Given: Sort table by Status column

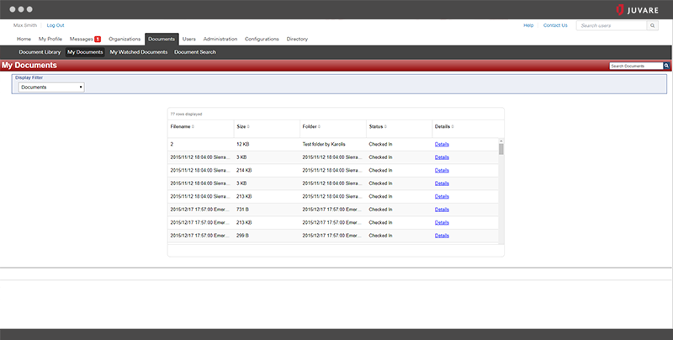Looking at the screenshot, I should (x=378, y=126).
